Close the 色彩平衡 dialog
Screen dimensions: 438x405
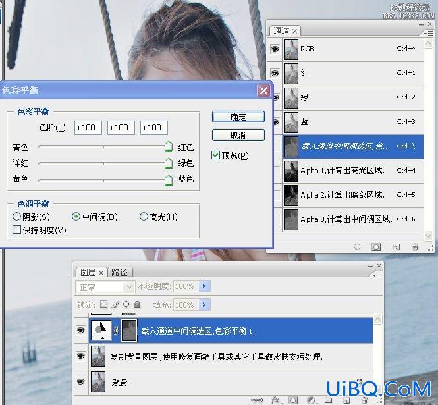click(x=263, y=90)
